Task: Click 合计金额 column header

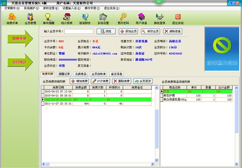Action: pyautogui.click(x=224, y=87)
